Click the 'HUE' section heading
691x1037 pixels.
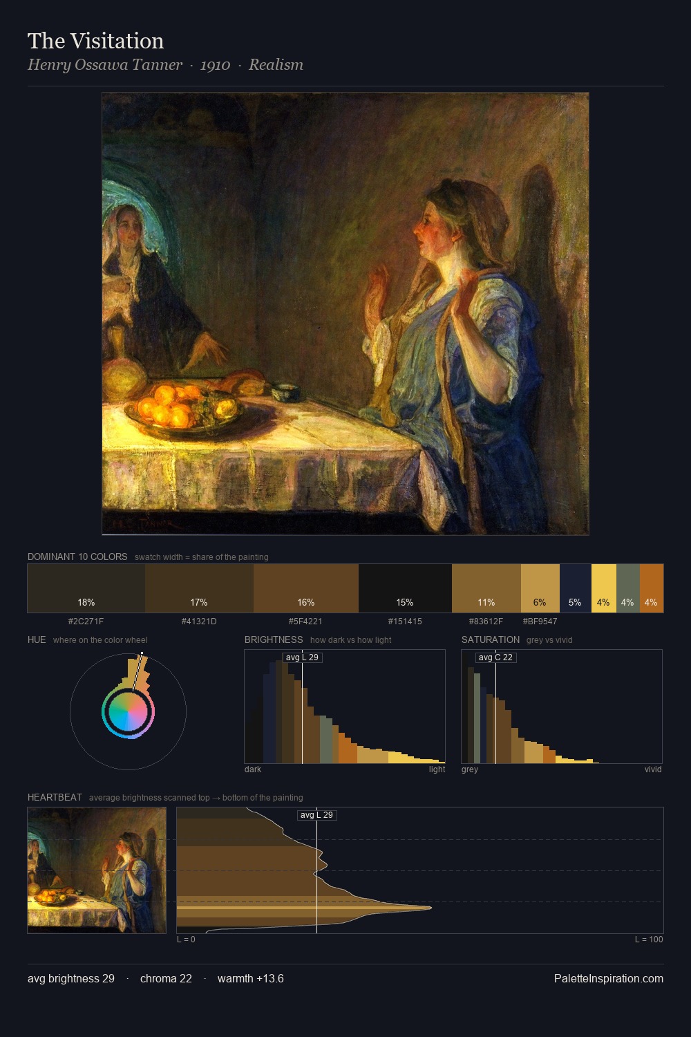click(37, 639)
